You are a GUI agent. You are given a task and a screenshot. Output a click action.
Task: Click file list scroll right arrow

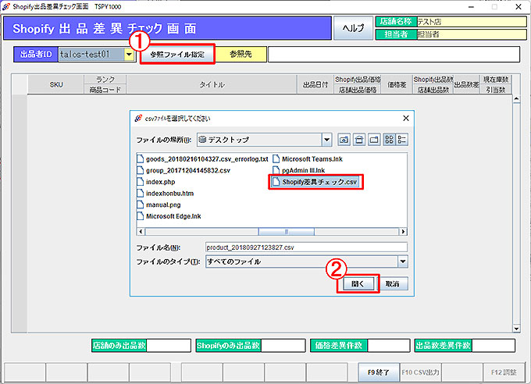(x=403, y=232)
